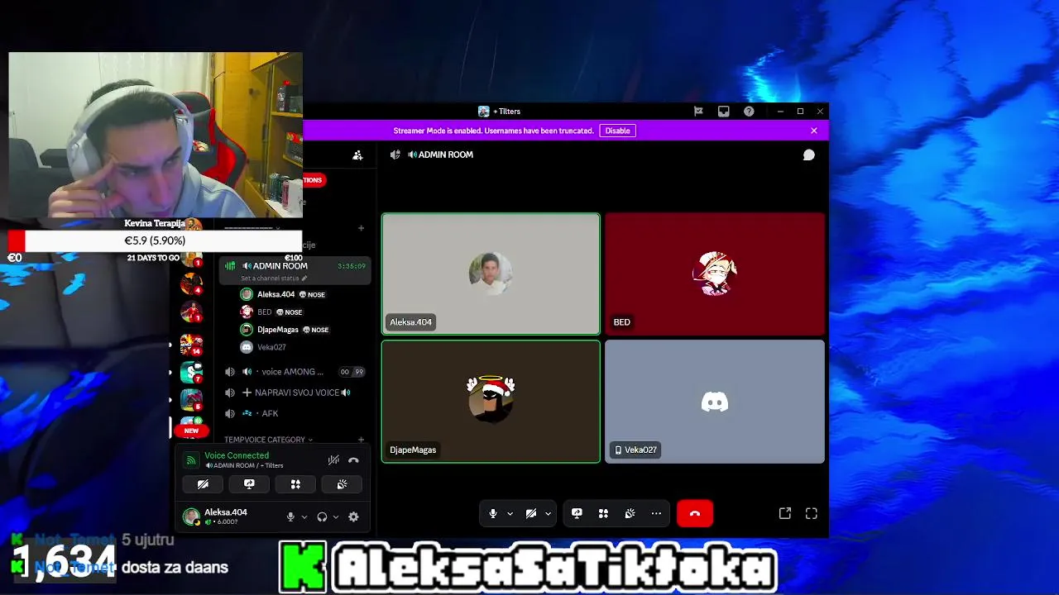Mute microphone in call control bar
This screenshot has width=1059, height=595.
pyautogui.click(x=493, y=513)
